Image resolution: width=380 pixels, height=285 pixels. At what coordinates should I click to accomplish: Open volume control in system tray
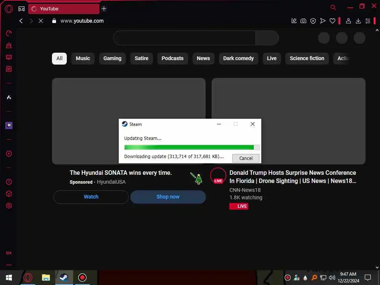[x=332, y=278]
